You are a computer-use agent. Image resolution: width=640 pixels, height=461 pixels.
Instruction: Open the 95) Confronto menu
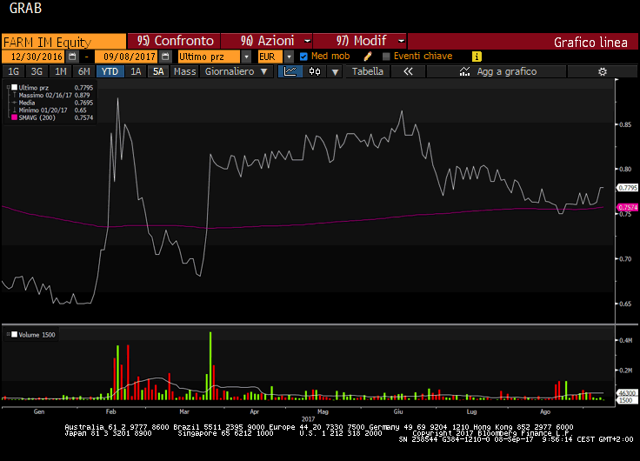click(172, 41)
